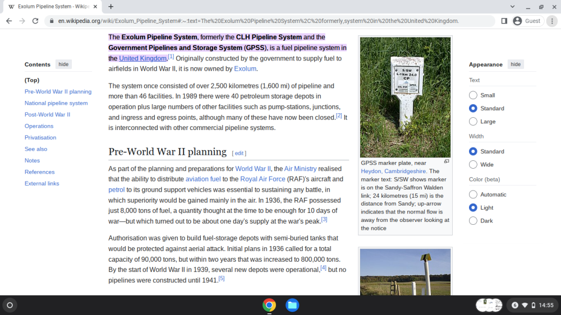Open citation reference [4]
561x315 pixels.
click(324, 268)
